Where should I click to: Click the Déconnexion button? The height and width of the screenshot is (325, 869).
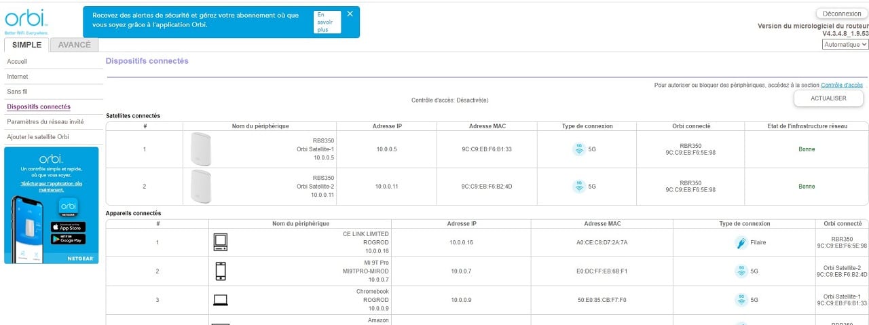pyautogui.click(x=842, y=14)
